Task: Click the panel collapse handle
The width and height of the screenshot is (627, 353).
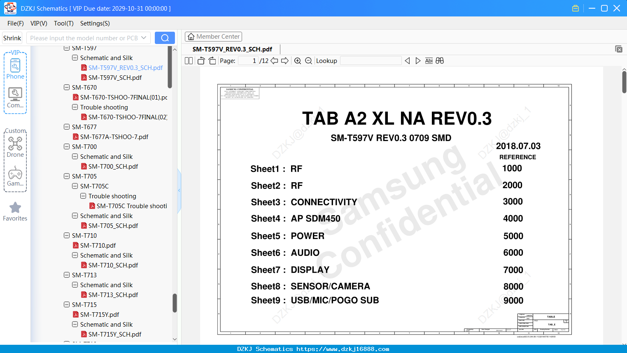Action: click(179, 190)
